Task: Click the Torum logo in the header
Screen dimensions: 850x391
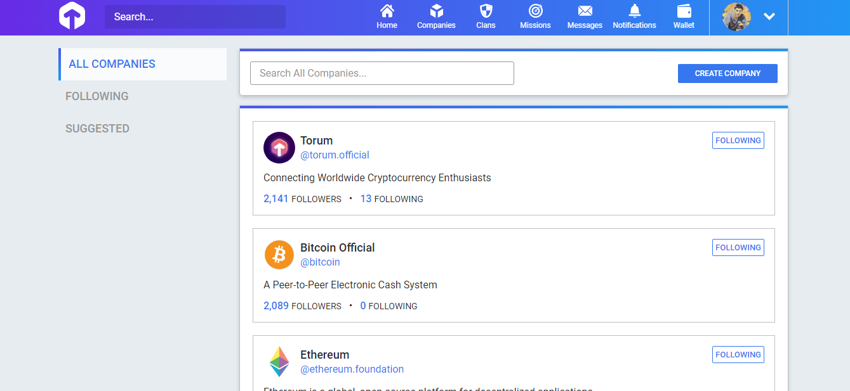Action: pyautogui.click(x=72, y=16)
